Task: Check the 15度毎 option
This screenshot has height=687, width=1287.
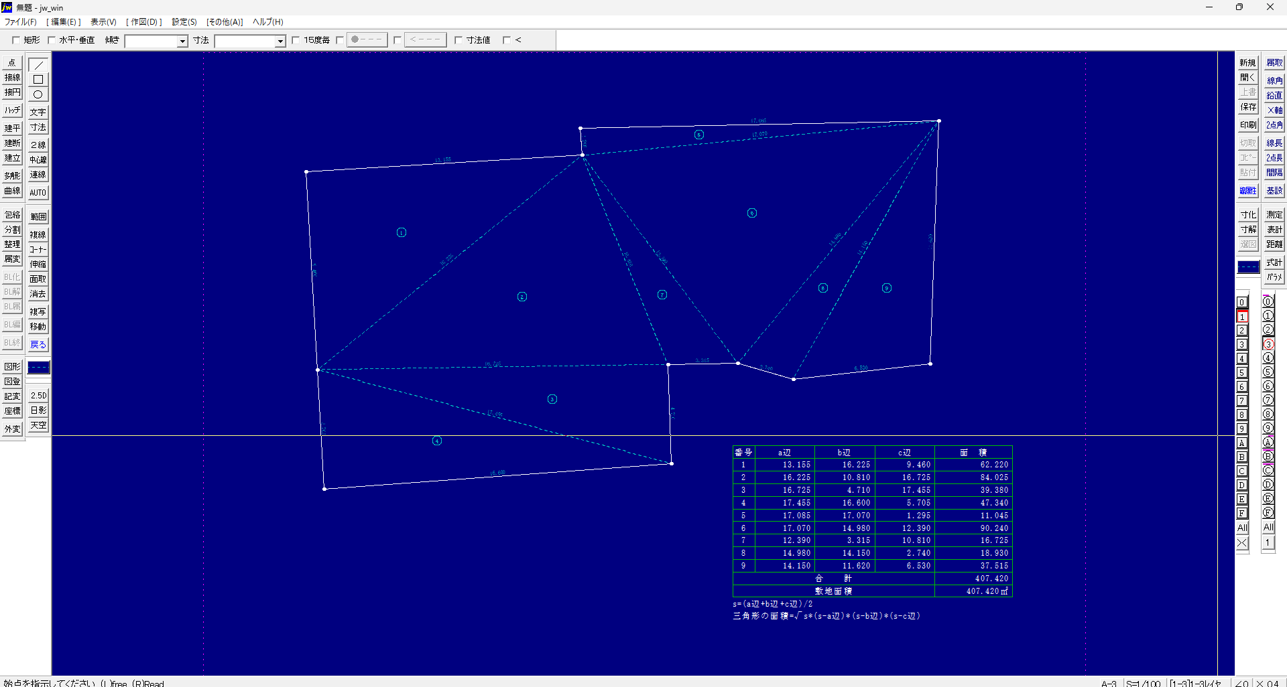Action: pos(296,40)
